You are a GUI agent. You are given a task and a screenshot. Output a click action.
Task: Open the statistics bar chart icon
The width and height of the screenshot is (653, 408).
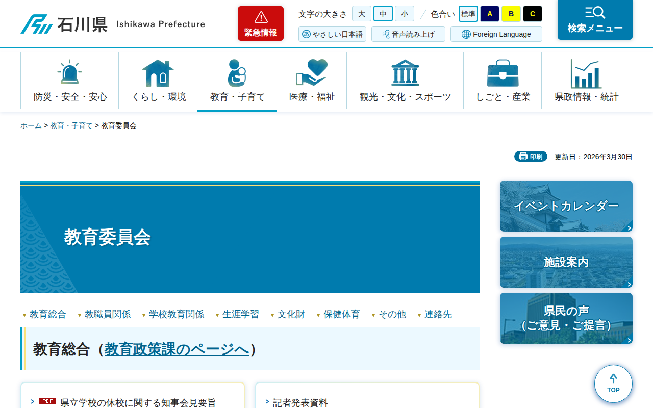tap(586, 73)
